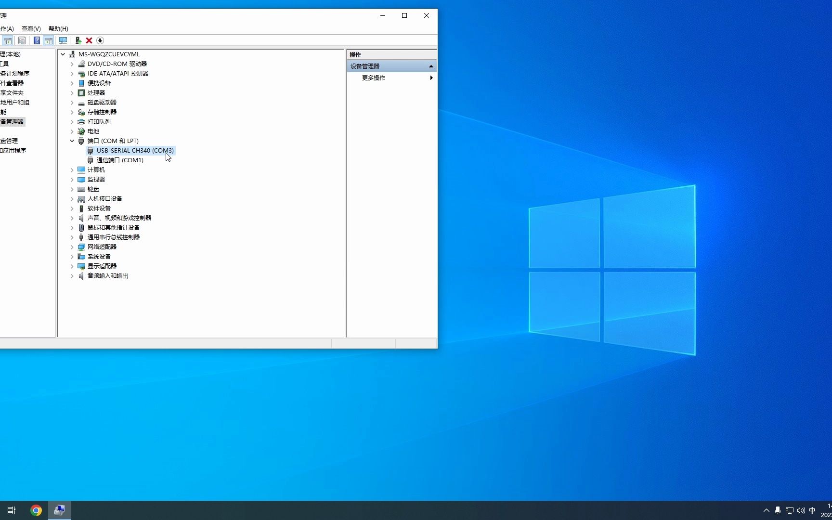
Task: Open the Properties toolbar icon
Action: (x=22, y=41)
